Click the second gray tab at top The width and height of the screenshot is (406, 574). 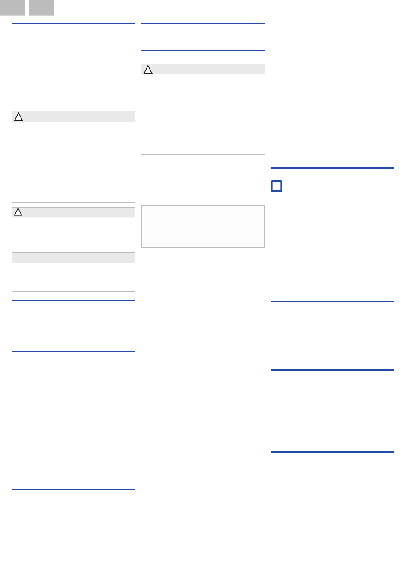[x=41, y=8]
